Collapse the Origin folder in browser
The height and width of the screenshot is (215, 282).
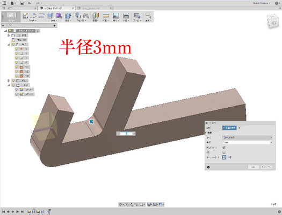tap(9, 44)
